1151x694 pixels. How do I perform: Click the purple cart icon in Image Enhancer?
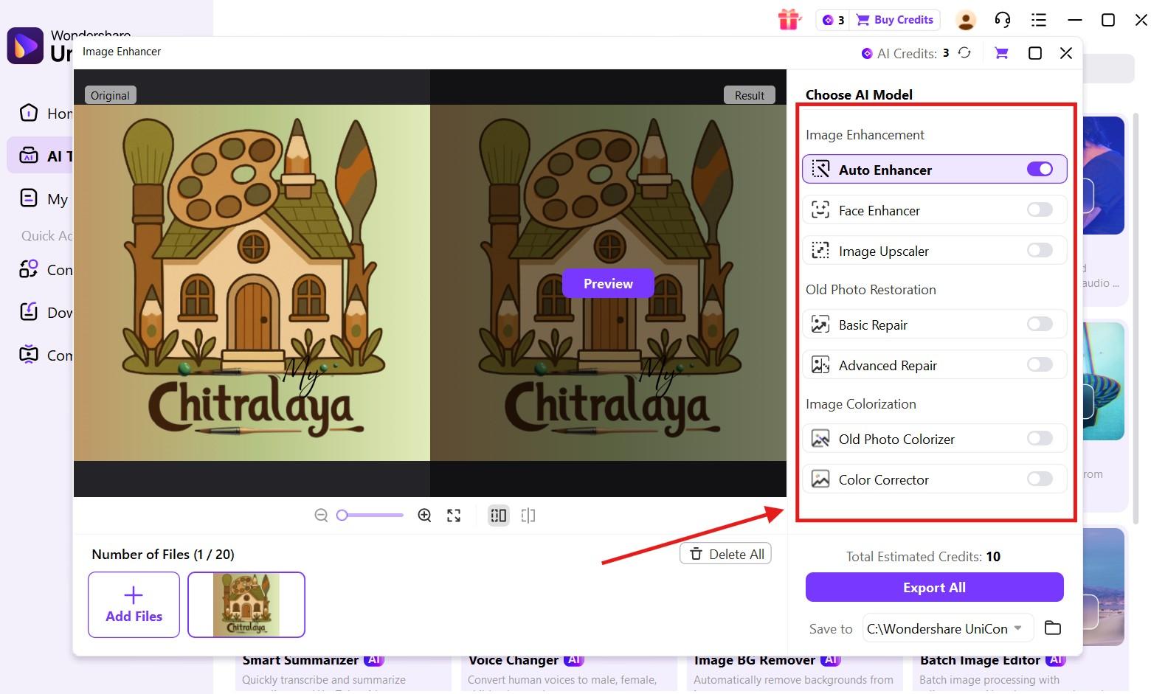tap(1001, 53)
